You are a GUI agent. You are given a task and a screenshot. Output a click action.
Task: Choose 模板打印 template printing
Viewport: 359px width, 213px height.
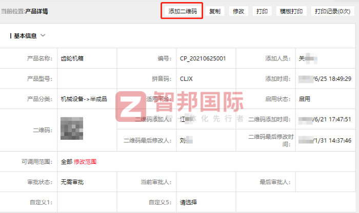tap(291, 11)
